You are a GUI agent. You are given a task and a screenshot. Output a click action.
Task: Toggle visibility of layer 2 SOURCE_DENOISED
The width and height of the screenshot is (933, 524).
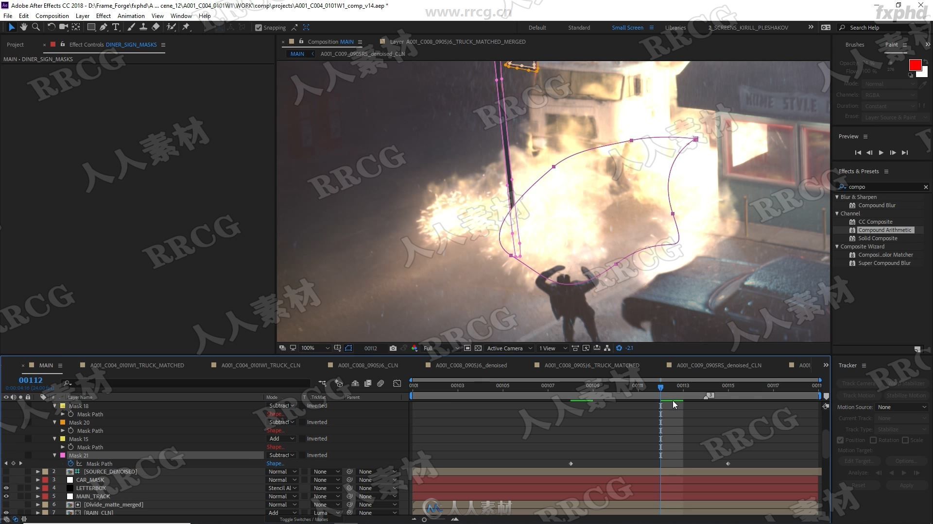click(x=6, y=472)
